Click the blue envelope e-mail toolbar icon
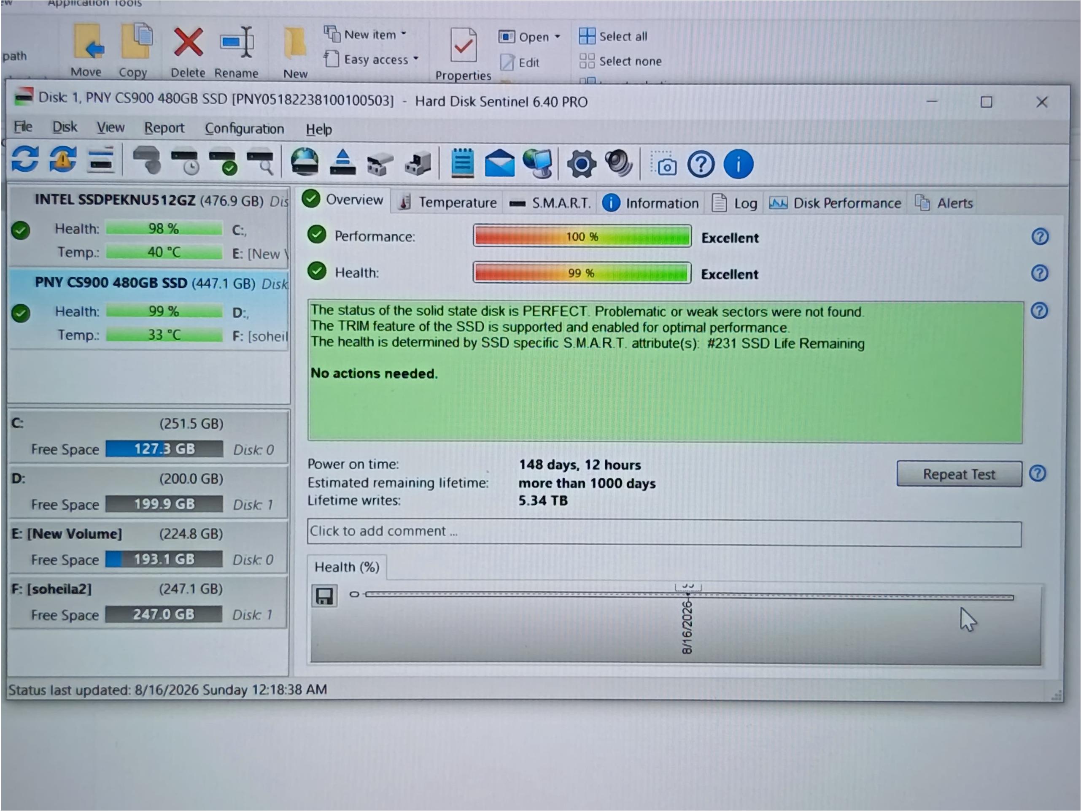1081x811 pixels. 499,164
